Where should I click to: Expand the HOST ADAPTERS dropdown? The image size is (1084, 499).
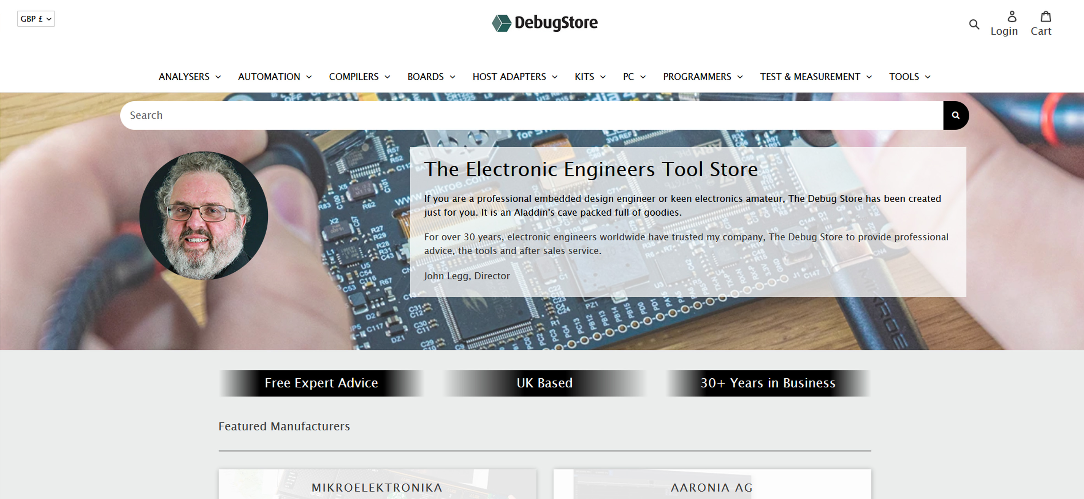pos(515,76)
